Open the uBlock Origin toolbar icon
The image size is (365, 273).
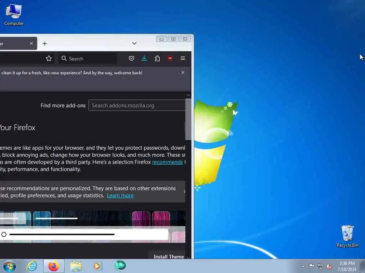[x=170, y=58]
